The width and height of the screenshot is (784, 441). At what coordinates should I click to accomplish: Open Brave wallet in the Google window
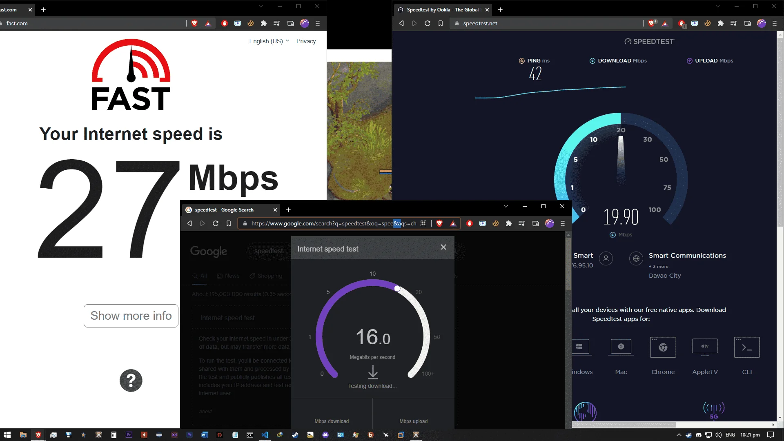coord(536,223)
